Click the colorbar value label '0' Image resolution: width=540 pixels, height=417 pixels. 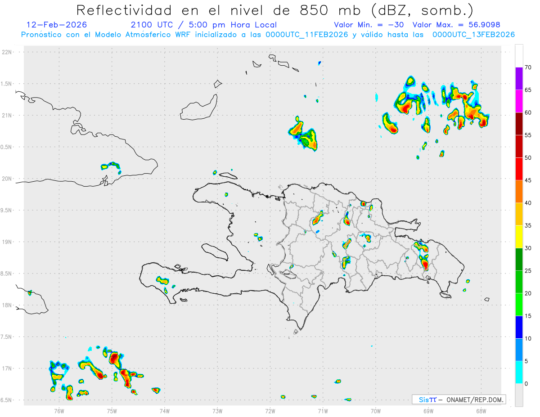526,384
